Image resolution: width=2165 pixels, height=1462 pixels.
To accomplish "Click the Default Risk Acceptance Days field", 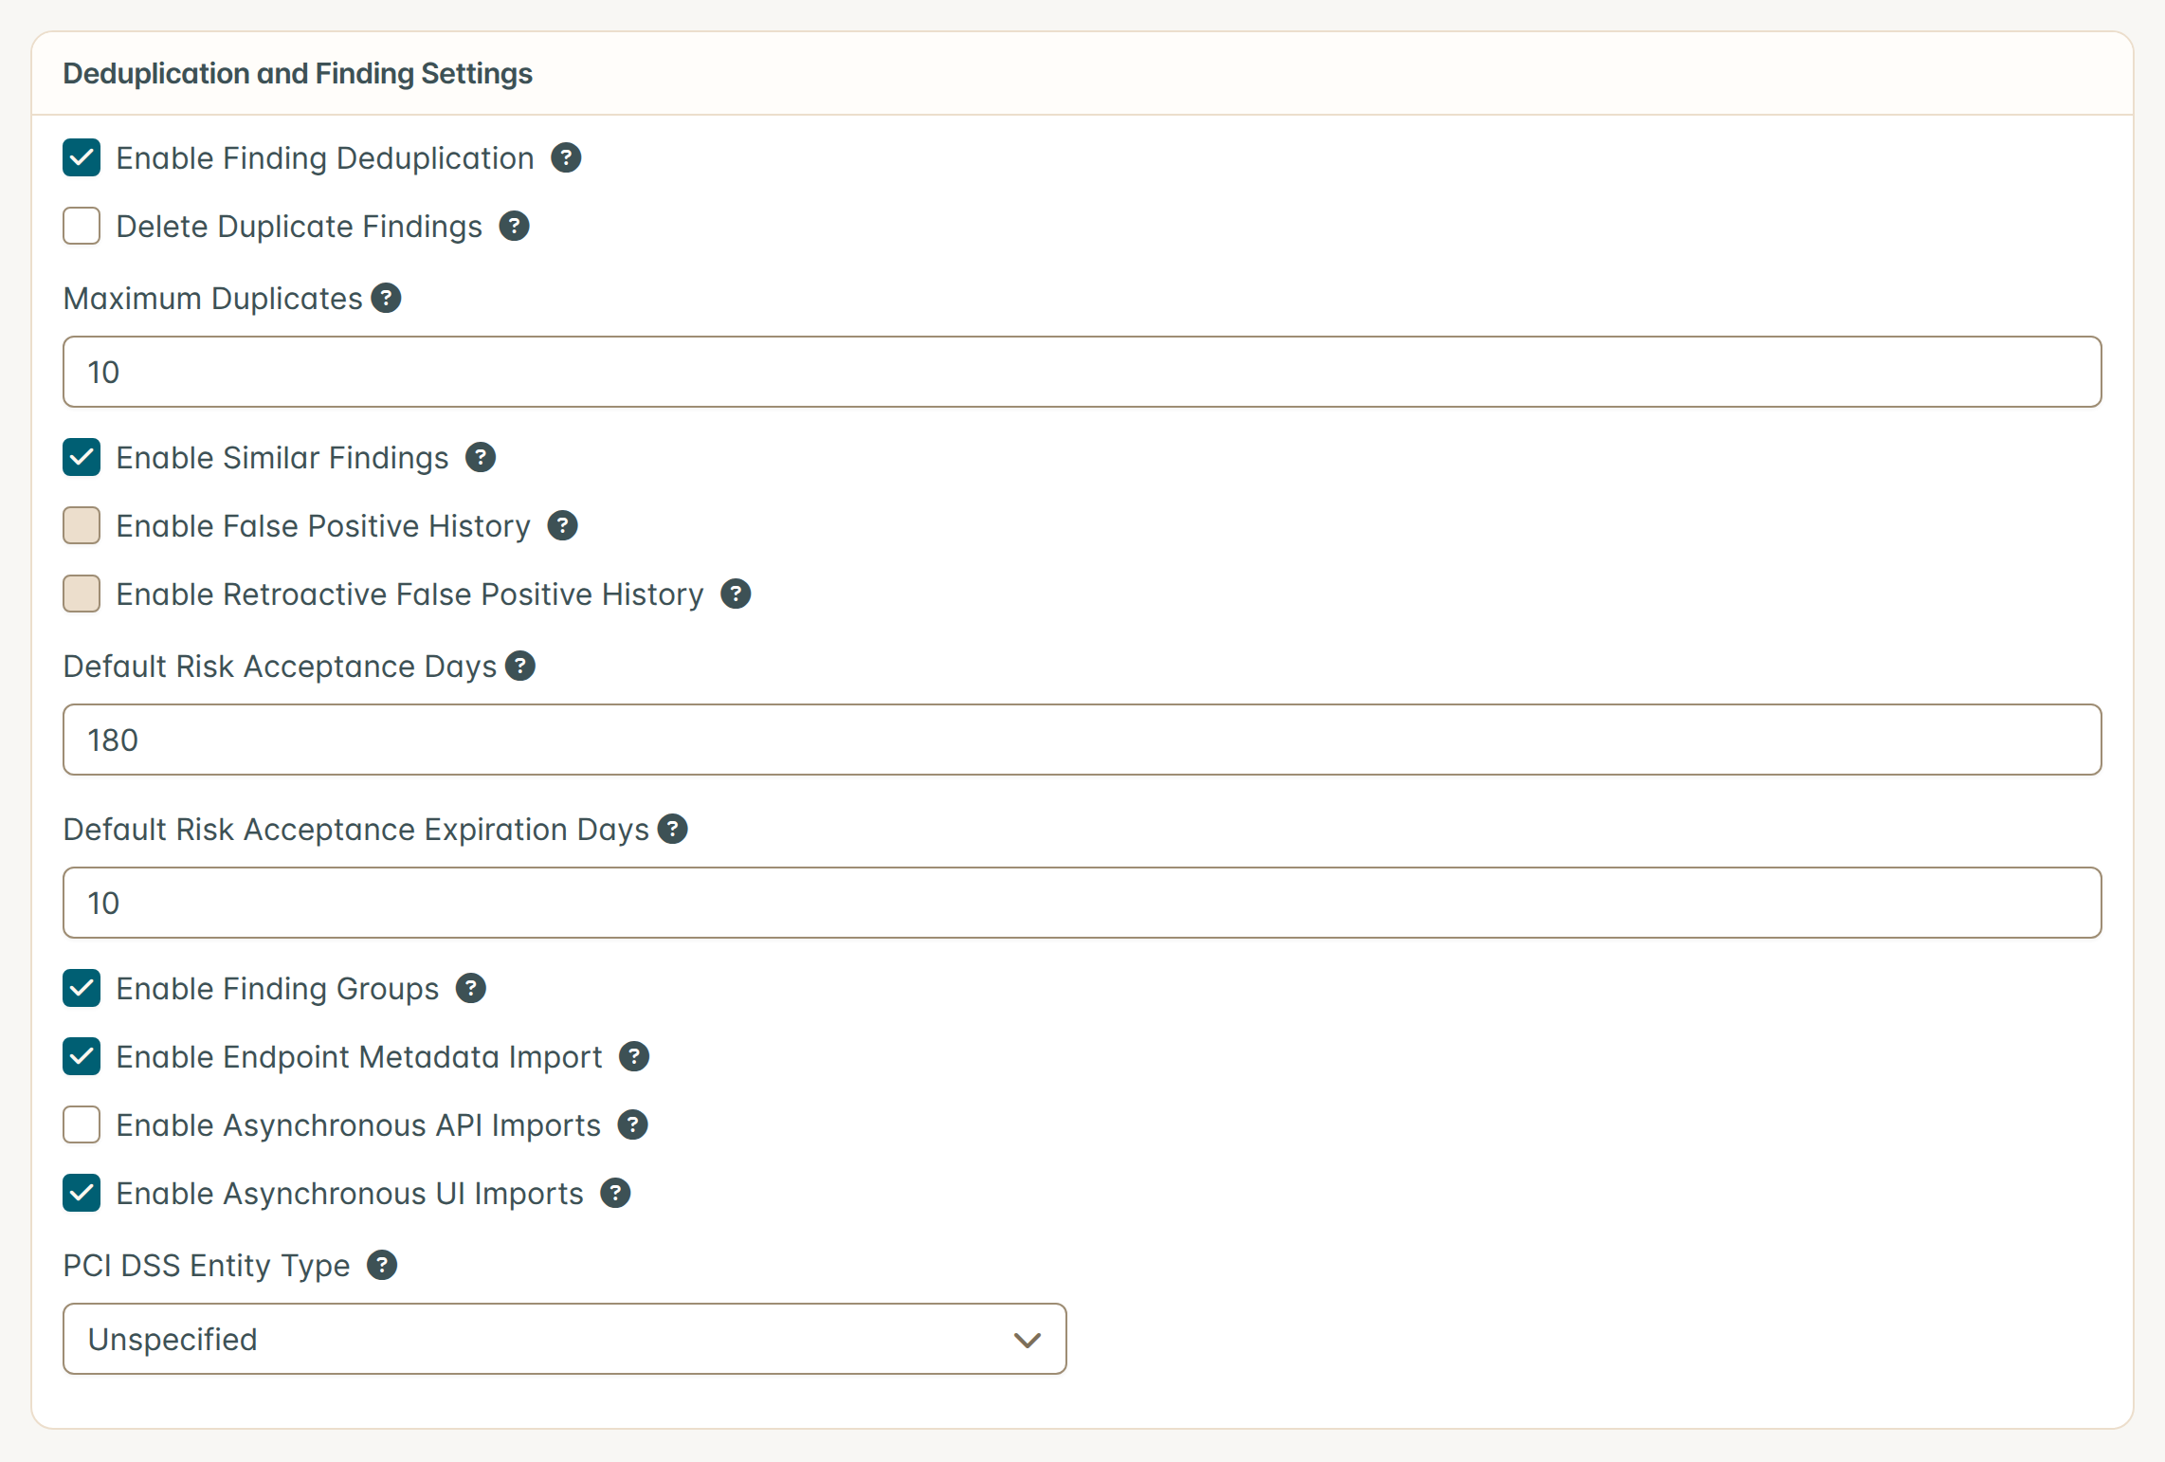I will coord(1082,740).
